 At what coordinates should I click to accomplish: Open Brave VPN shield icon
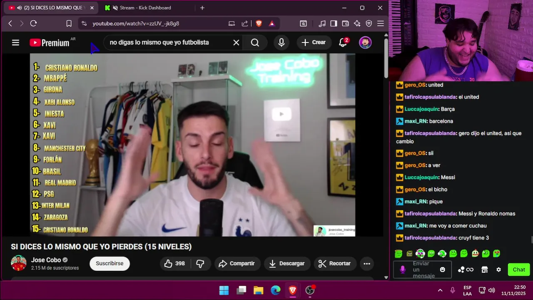tap(369, 24)
